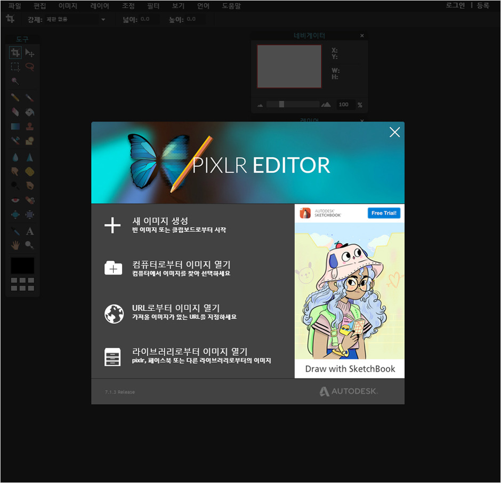The height and width of the screenshot is (483, 501).
Task: Click the Navigator preview thumbnail
Action: (x=289, y=66)
